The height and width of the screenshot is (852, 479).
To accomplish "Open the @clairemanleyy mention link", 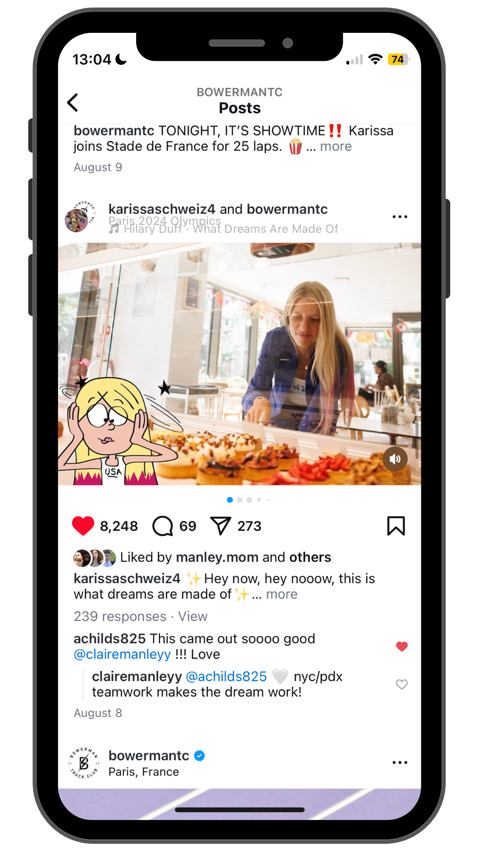I will click(122, 654).
